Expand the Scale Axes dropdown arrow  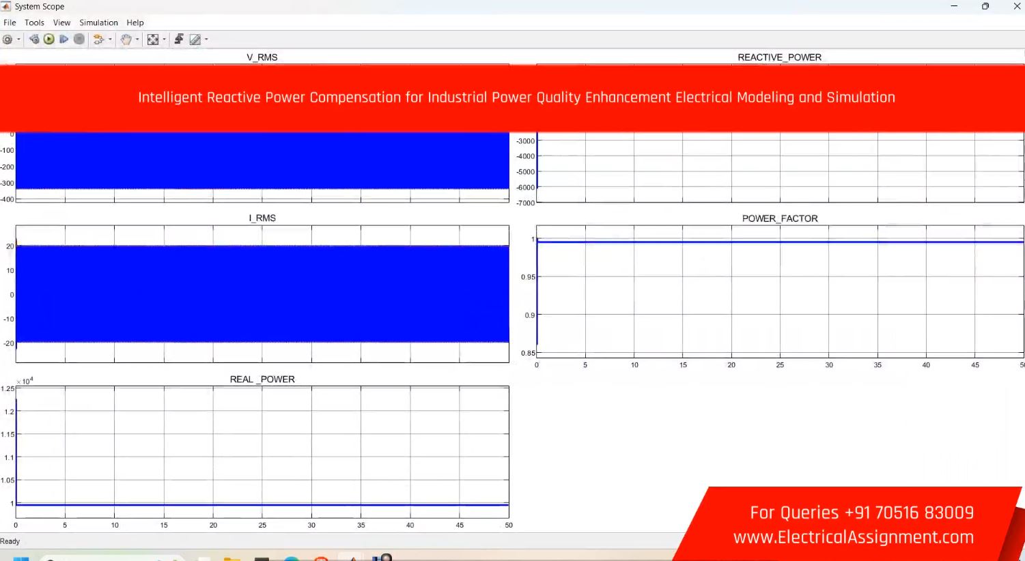[x=164, y=40]
